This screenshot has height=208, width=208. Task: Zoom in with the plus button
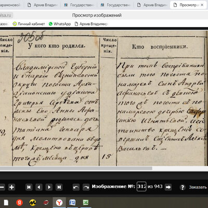[x=11, y=187]
